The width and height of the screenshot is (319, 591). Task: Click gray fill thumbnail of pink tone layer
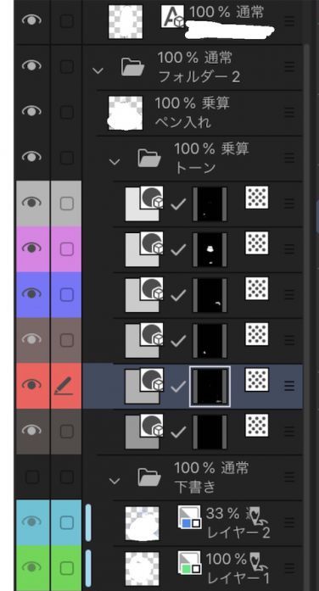point(142,249)
